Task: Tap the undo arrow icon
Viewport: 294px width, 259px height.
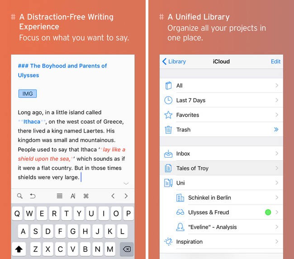Action: click(33, 196)
